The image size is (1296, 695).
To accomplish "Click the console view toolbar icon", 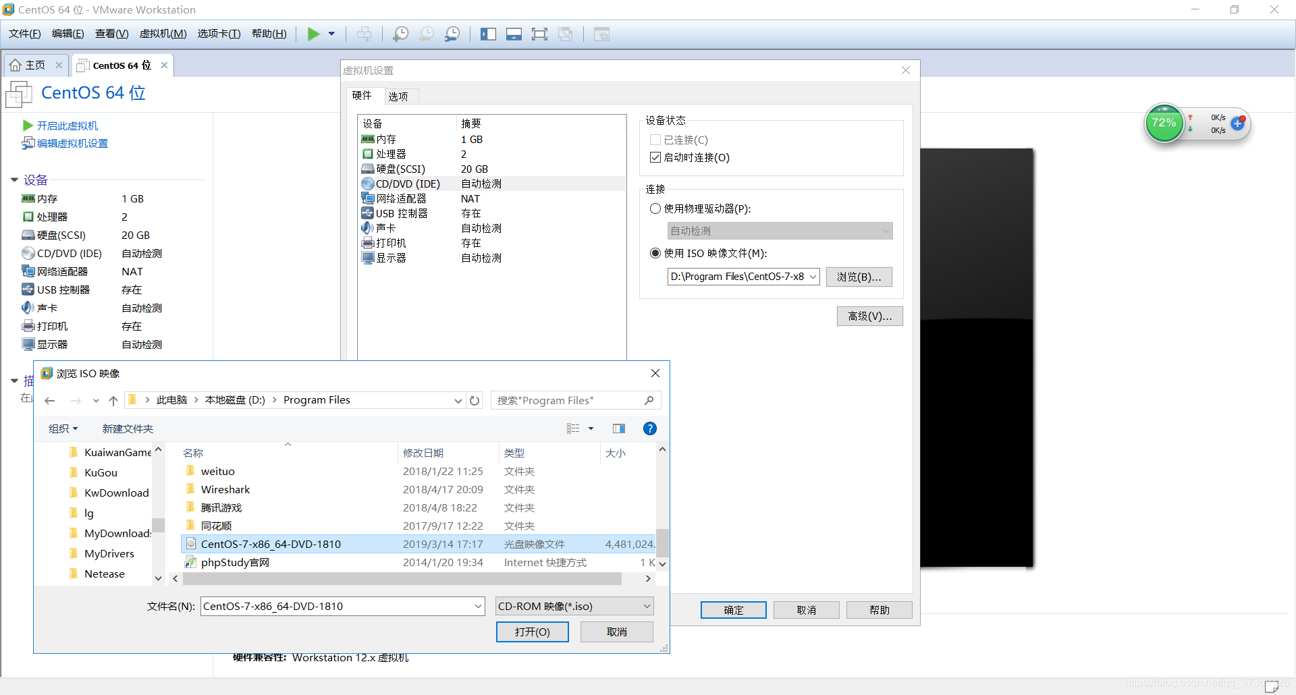I will click(601, 34).
